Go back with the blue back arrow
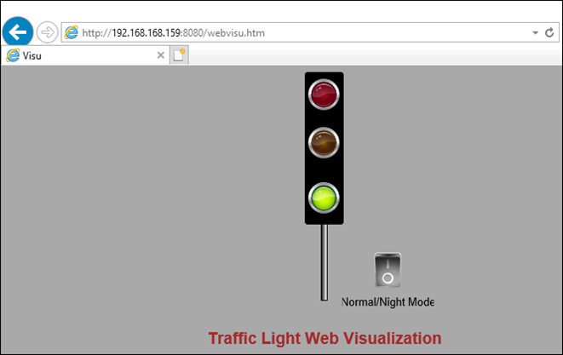563x355 pixels. pyautogui.click(x=18, y=32)
